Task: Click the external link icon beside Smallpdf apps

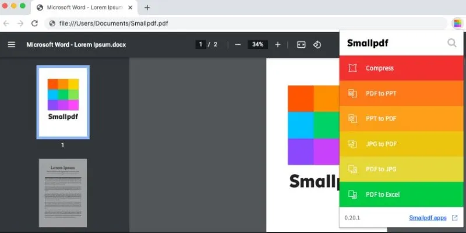Action: coord(455,218)
